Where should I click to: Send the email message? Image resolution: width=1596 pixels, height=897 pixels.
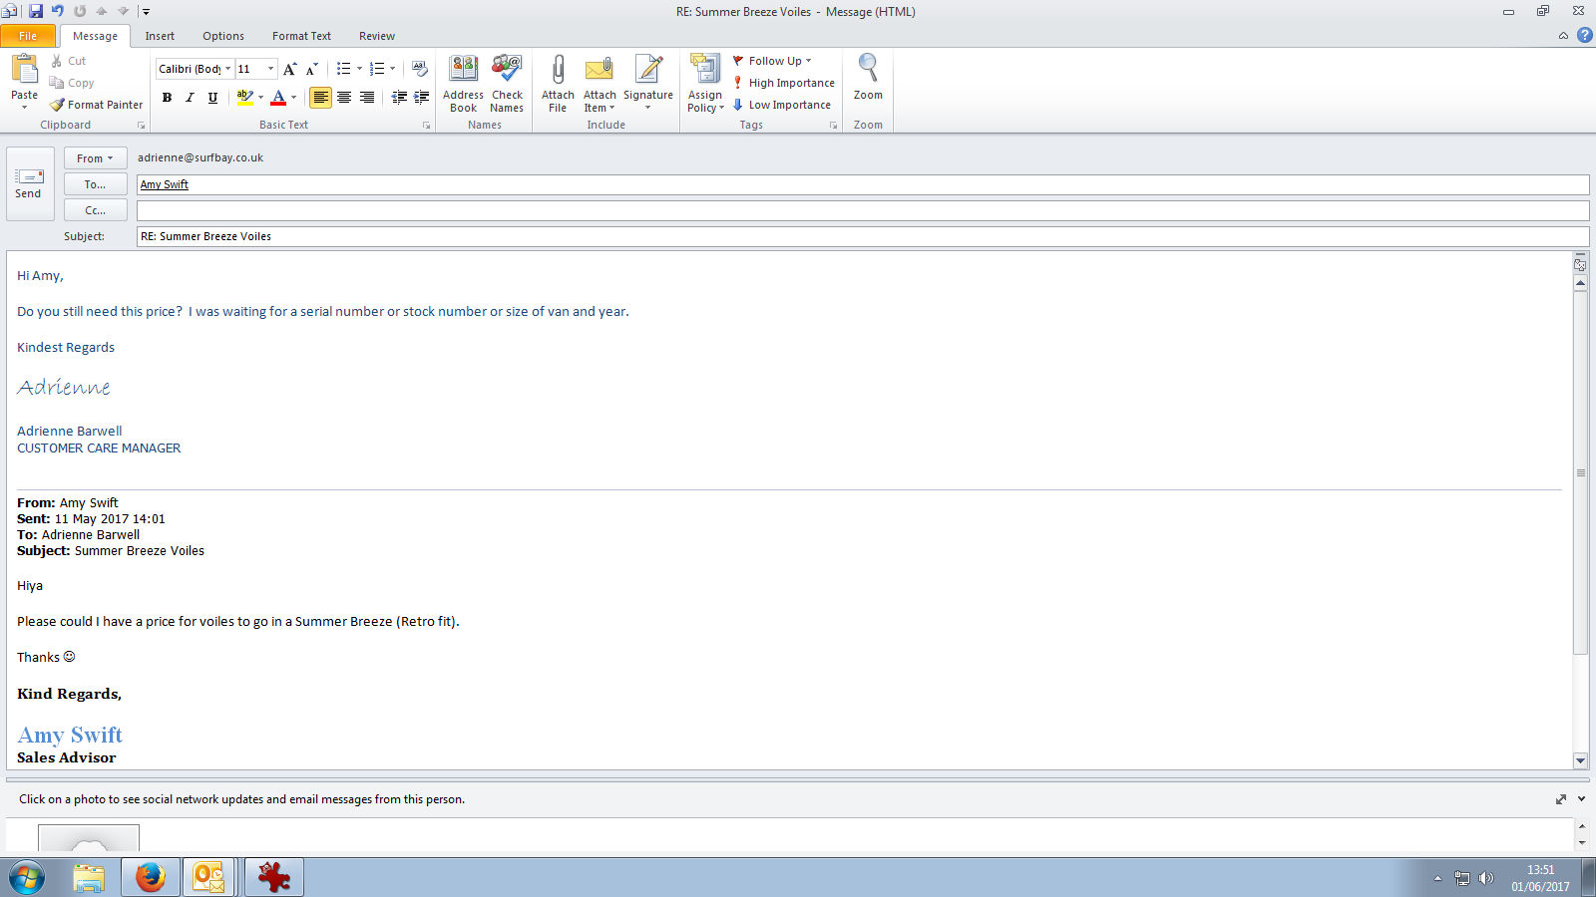pyautogui.click(x=28, y=183)
